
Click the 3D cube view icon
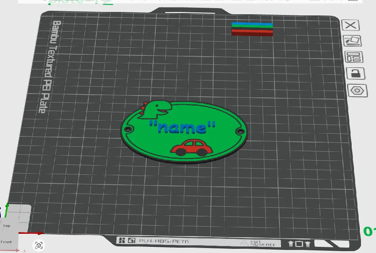click(39, 245)
